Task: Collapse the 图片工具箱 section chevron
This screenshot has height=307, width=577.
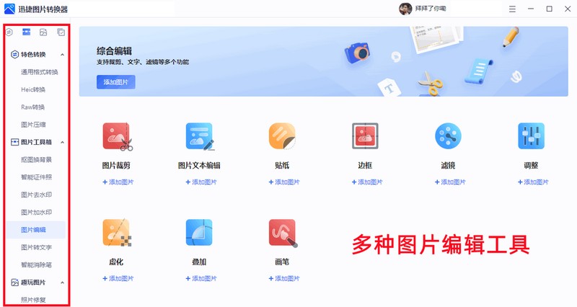Action: pos(62,142)
